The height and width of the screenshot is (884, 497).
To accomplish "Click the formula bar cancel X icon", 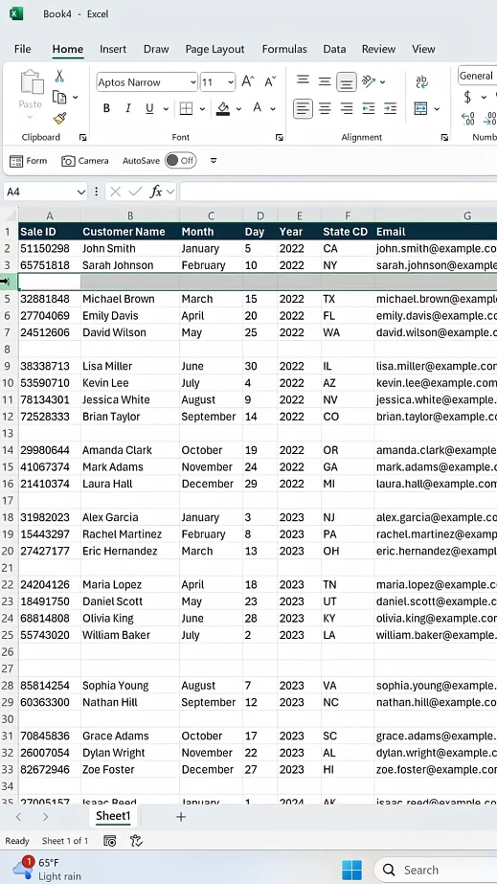I will [116, 192].
